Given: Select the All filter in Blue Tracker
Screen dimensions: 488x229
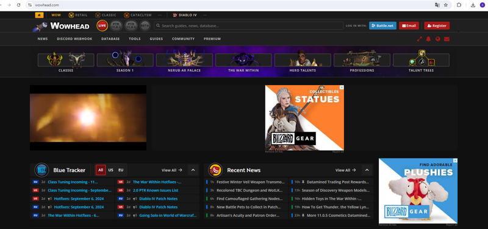Looking at the screenshot, I should click(101, 170).
